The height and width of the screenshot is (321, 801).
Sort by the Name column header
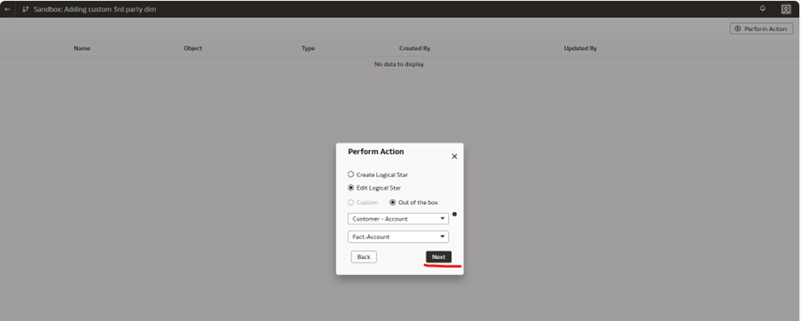82,49
